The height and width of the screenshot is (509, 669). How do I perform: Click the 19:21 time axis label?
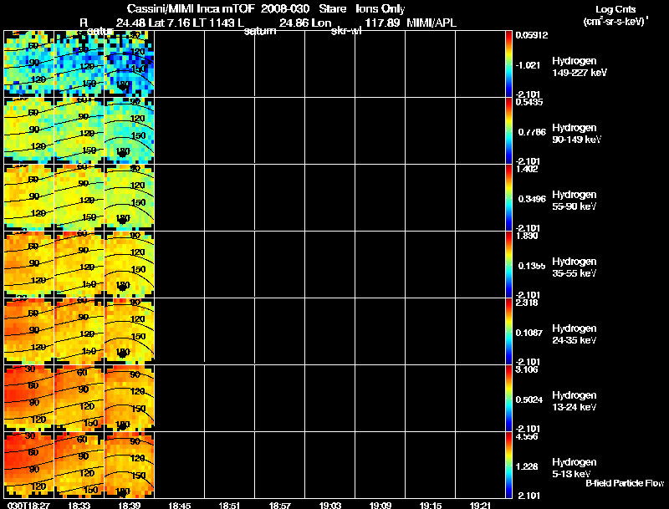click(481, 505)
